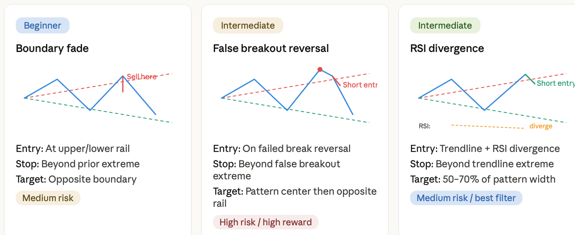Click the red Sell here arrow
The height and width of the screenshot is (235, 575).
(123, 84)
